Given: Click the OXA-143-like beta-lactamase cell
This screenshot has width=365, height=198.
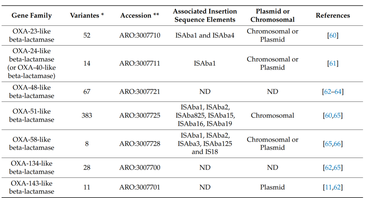Looking at the screenshot, I should pyautogui.click(x=32, y=187).
